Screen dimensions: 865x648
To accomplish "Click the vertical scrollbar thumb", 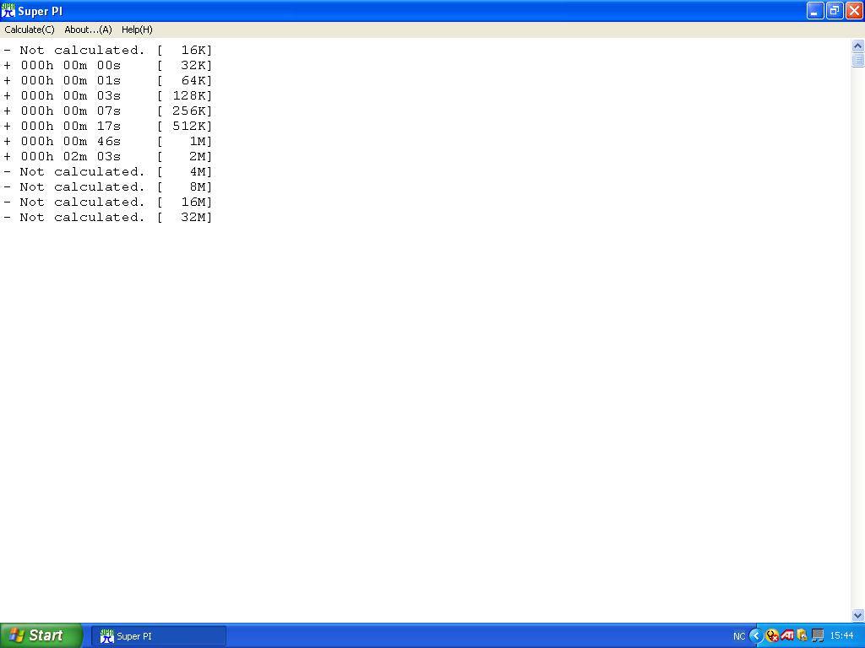I will 858,60.
